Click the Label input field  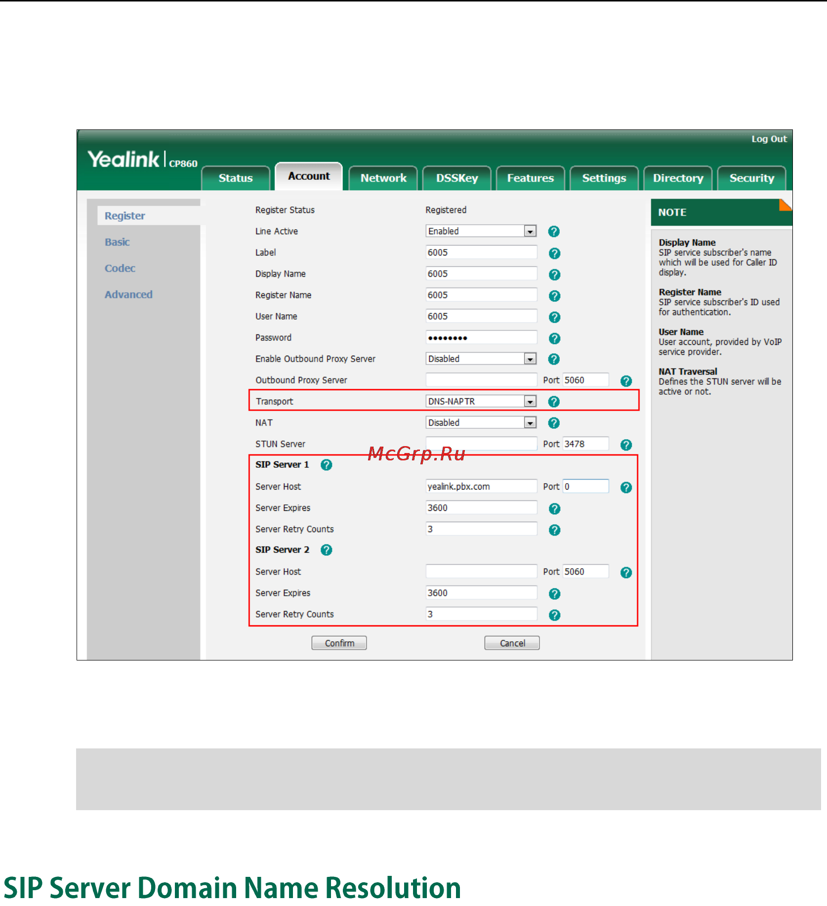481,252
